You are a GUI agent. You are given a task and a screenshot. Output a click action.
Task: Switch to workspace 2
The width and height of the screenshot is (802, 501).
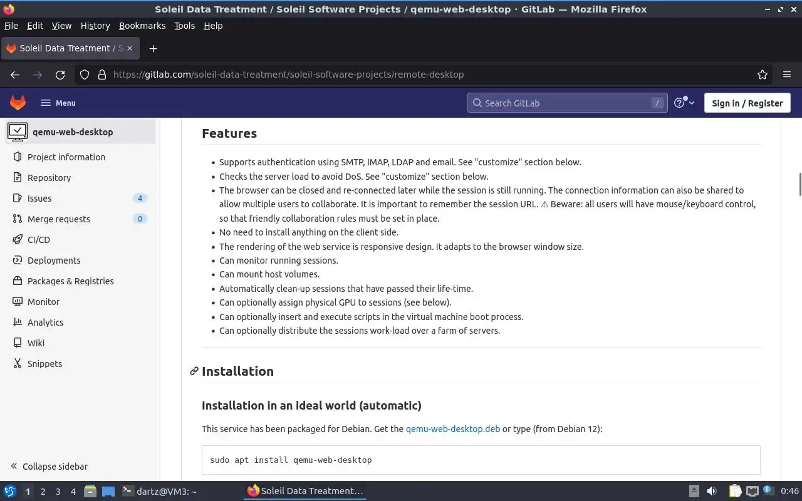click(x=43, y=492)
